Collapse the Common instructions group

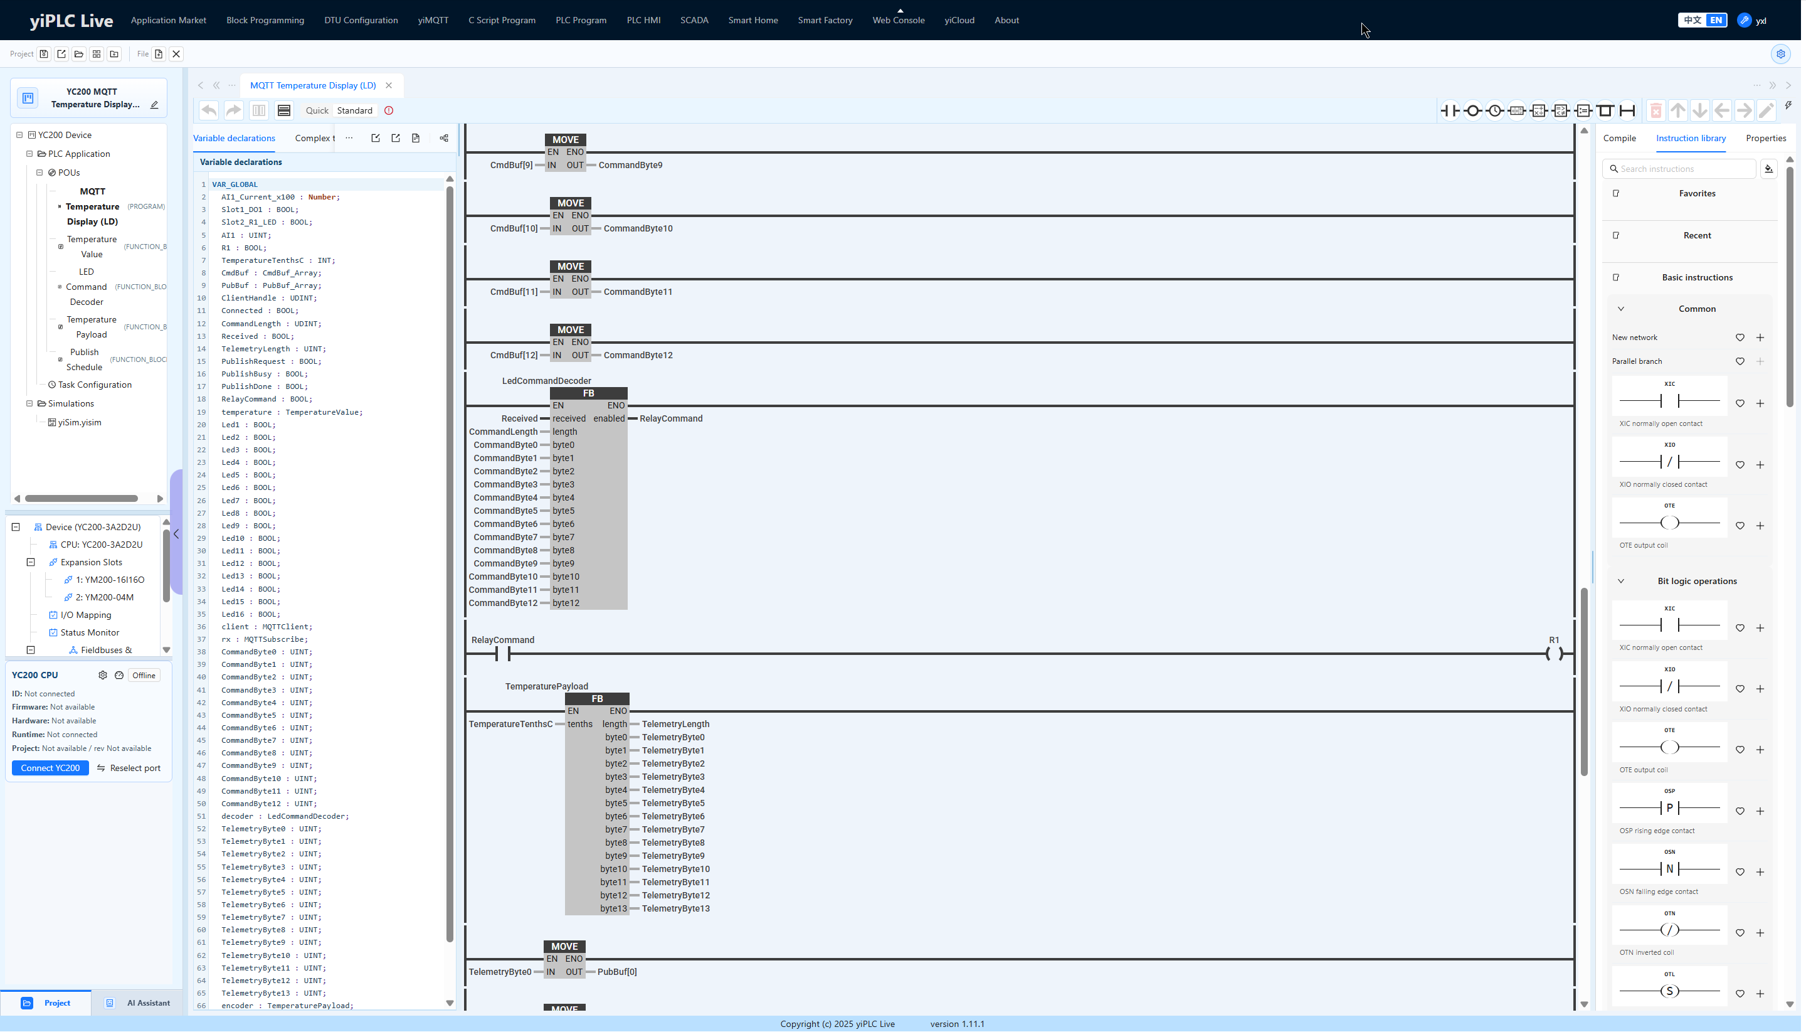tap(1620, 309)
